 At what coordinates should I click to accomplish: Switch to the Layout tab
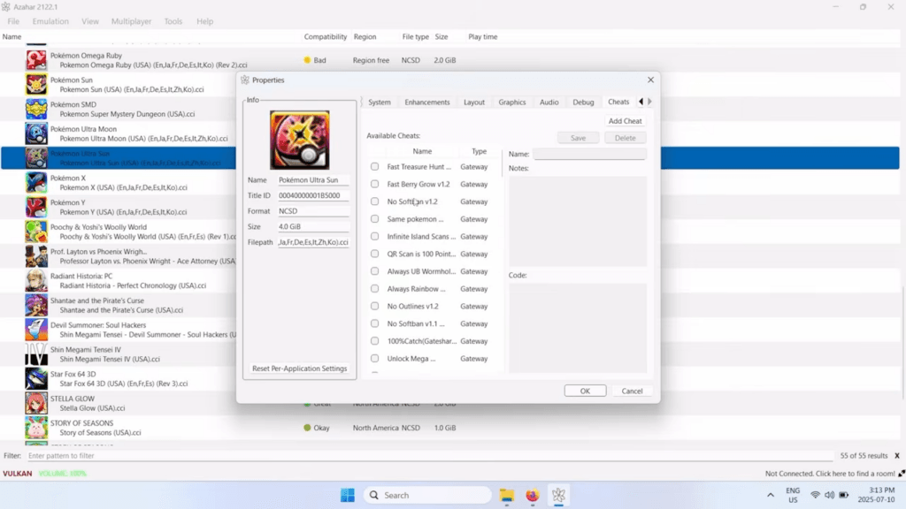(x=474, y=103)
